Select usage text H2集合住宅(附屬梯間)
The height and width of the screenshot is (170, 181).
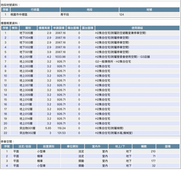(109, 128)
